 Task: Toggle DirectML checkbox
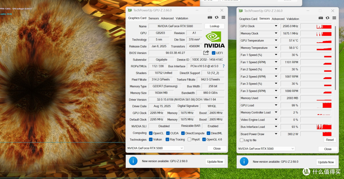coord(208,133)
